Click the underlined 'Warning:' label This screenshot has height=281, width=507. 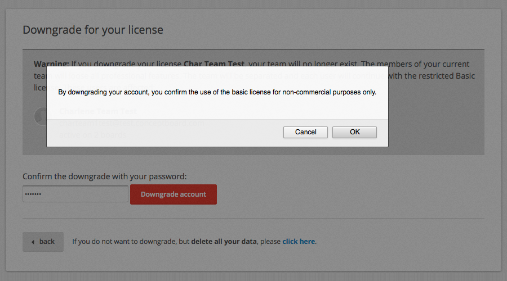coord(51,64)
